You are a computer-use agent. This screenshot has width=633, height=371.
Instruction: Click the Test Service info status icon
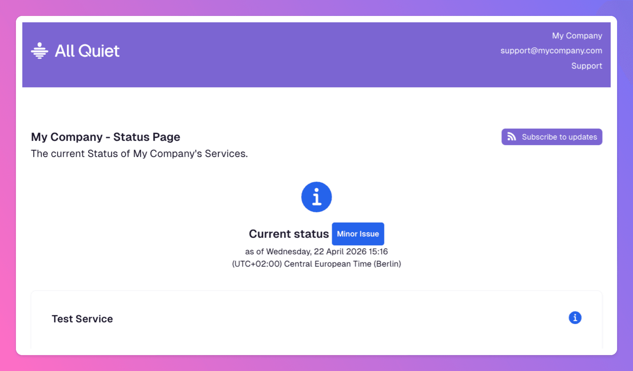[575, 318]
